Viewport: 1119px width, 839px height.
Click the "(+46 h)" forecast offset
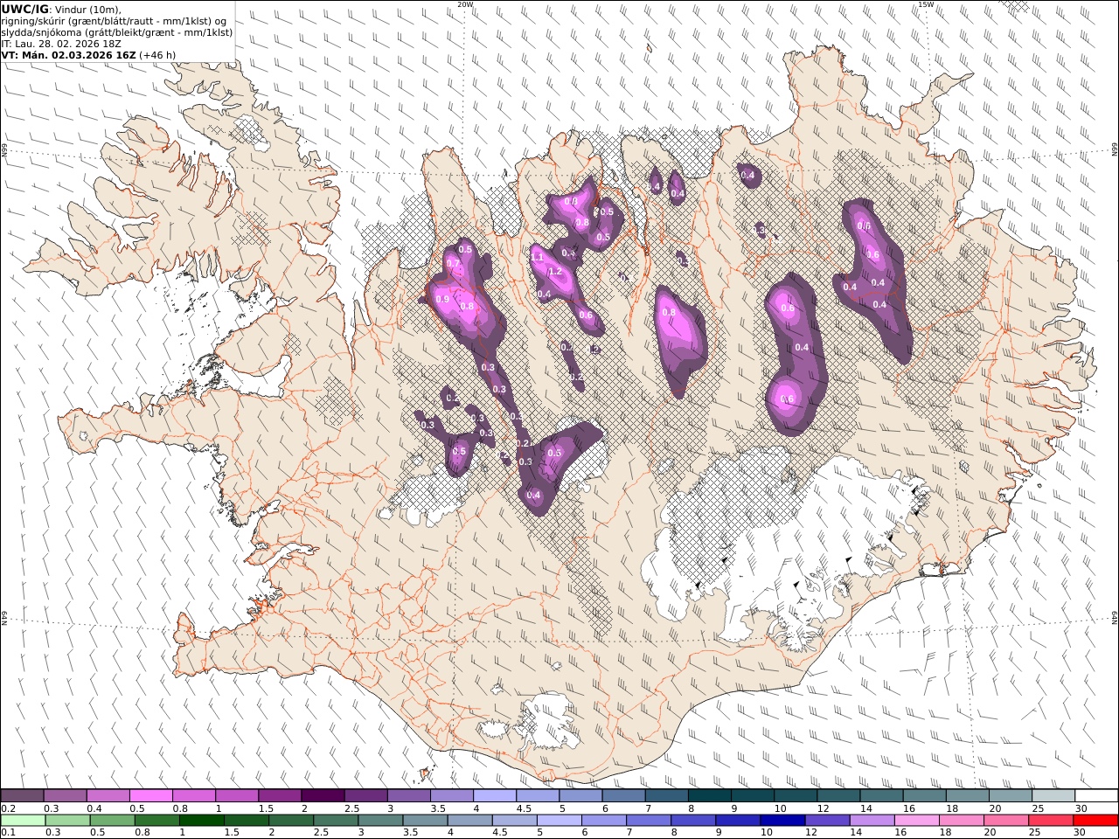point(158,55)
